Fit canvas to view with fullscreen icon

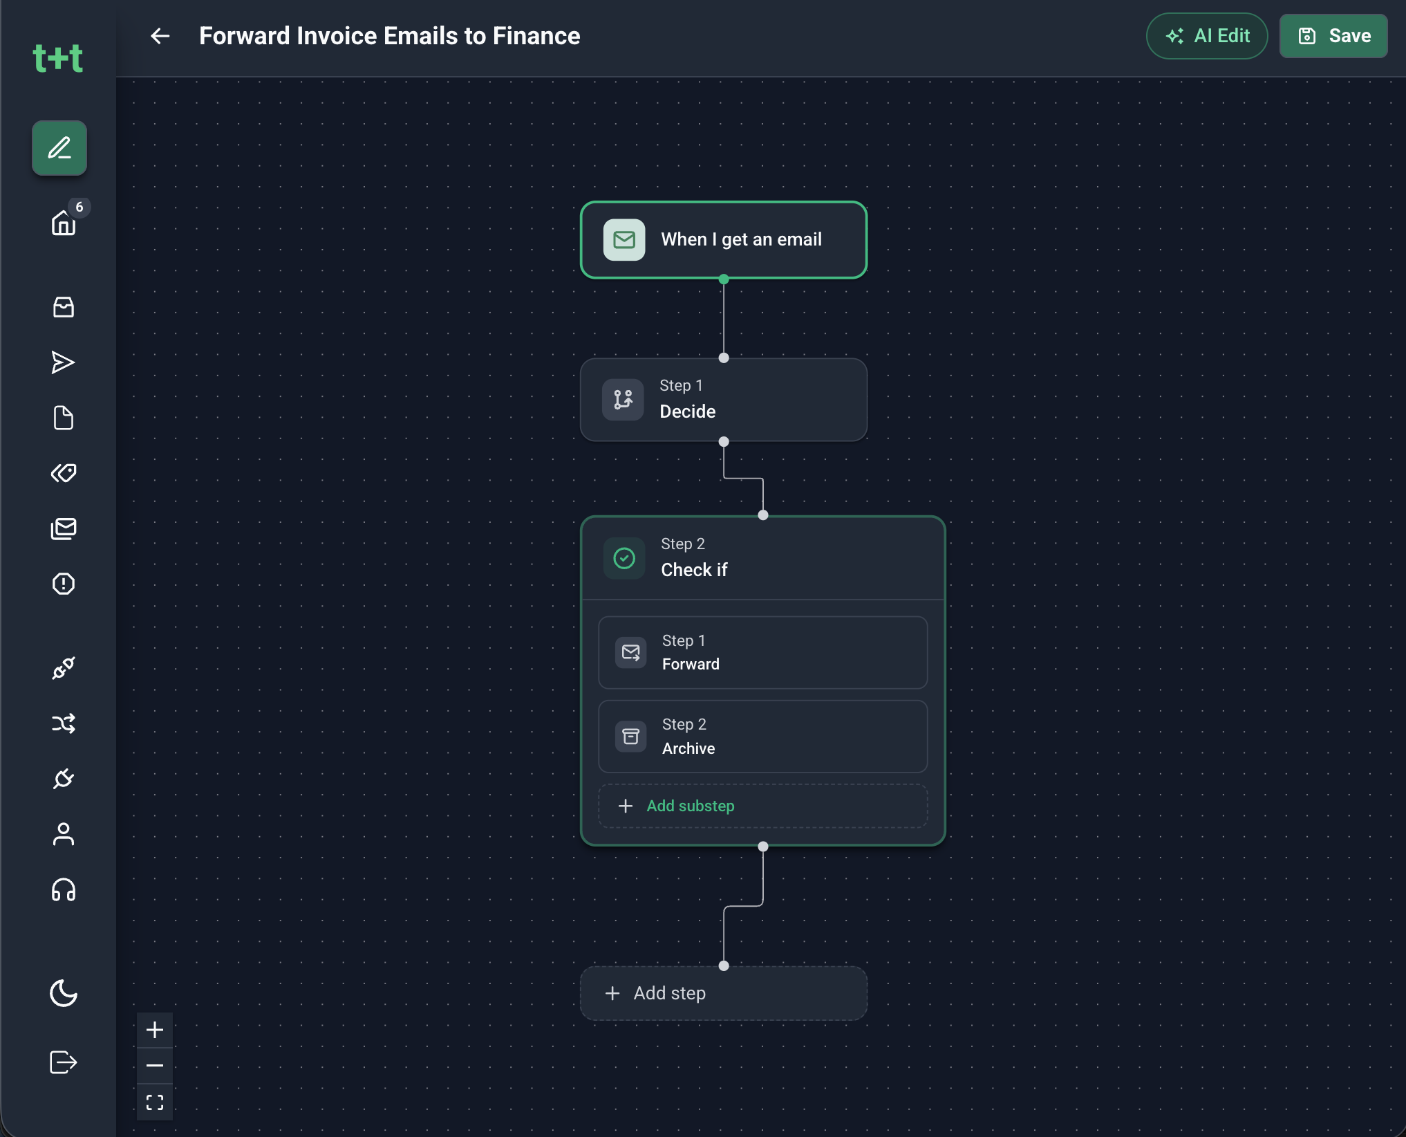pyautogui.click(x=155, y=1102)
